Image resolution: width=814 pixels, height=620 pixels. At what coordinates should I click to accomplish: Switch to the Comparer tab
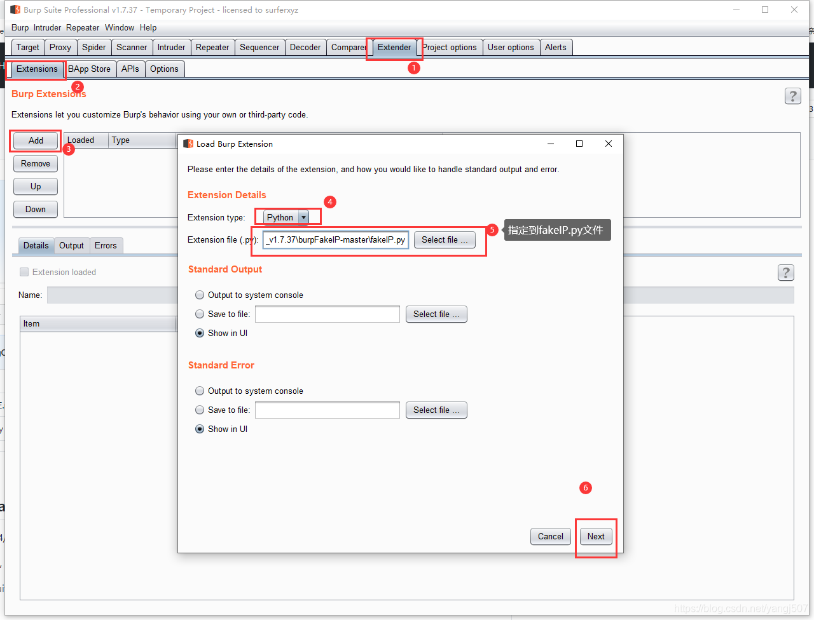(x=348, y=47)
